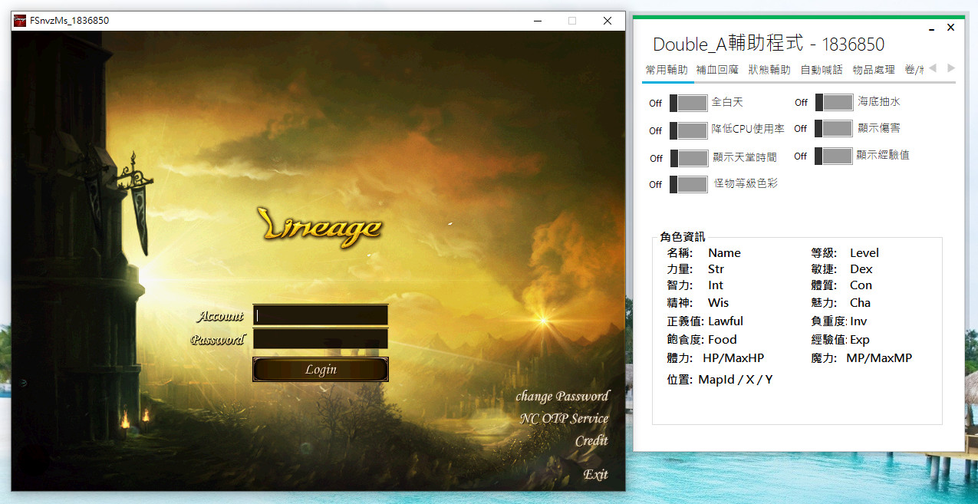The width and height of the screenshot is (978, 504).
Task: Open the partially hidden 卷 tab
Action: coord(914,70)
